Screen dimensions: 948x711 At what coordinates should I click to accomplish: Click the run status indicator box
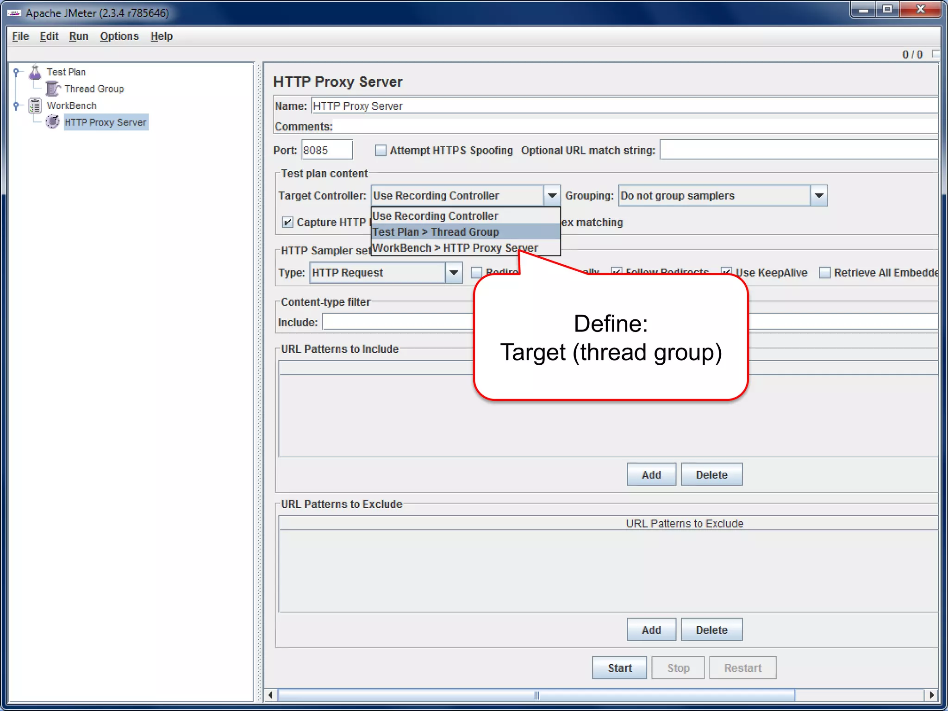[x=936, y=54]
